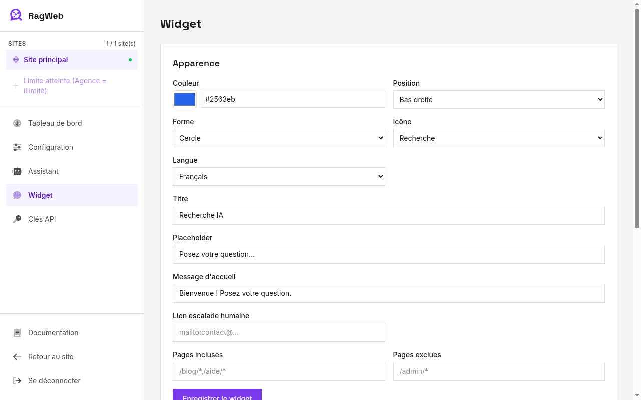The height and width of the screenshot is (400, 641).
Task: Focus the Placeholder text field
Action: 389,254
